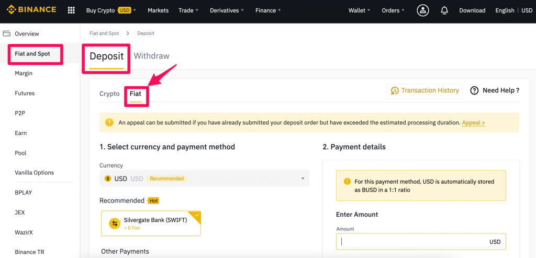Open Fiat and Spot in the sidebar
Viewport: 536px width, 258px height.
[x=32, y=54]
